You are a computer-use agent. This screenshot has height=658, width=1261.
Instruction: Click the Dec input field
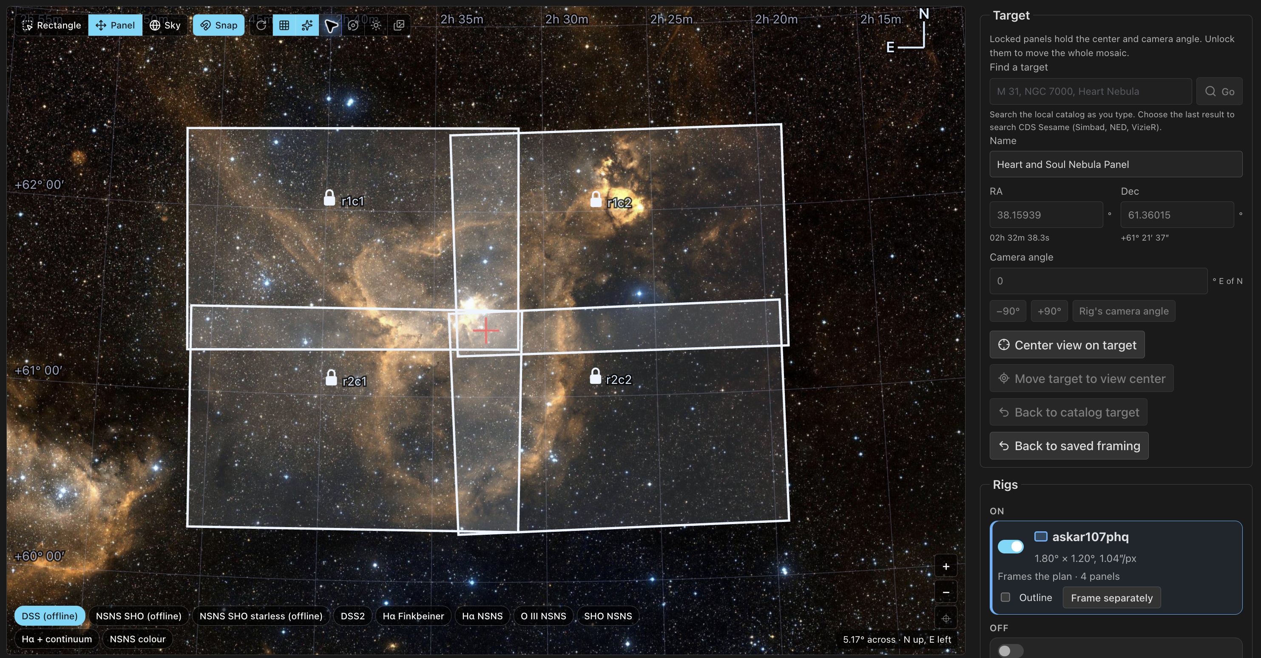pos(1177,214)
